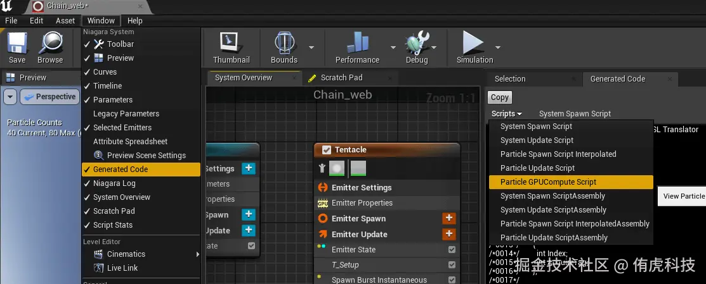Viewport: 706px width, 284px height.
Task: Select Particle GPUCompute Script entry
Action: pos(571,182)
